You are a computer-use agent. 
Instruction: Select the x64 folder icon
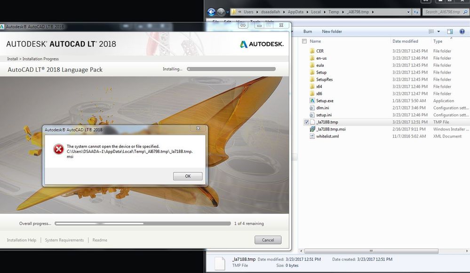[312, 86]
